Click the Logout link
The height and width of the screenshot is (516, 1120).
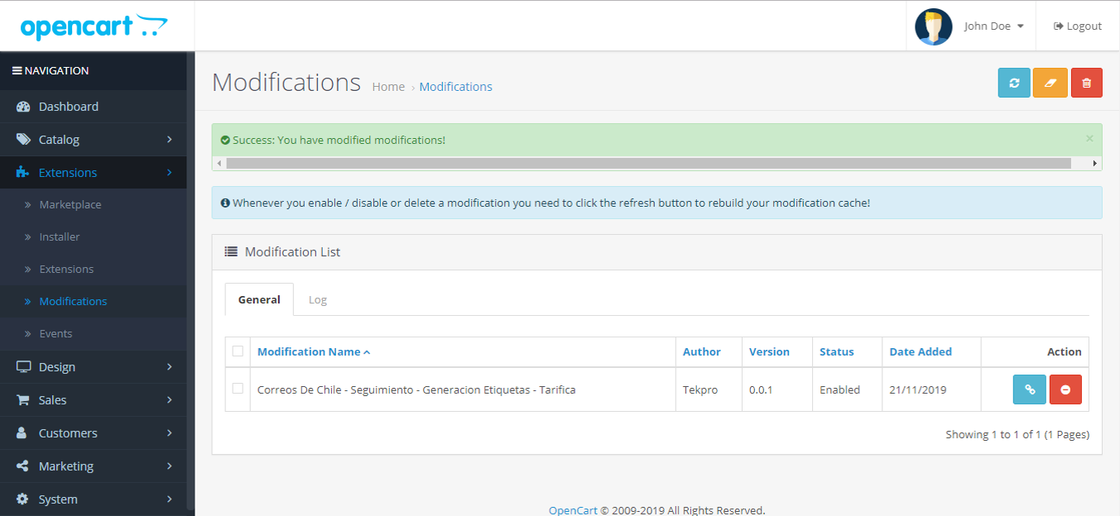(x=1078, y=26)
